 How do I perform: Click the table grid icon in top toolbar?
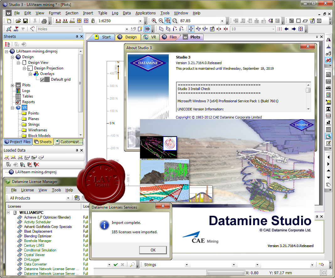click(291, 21)
